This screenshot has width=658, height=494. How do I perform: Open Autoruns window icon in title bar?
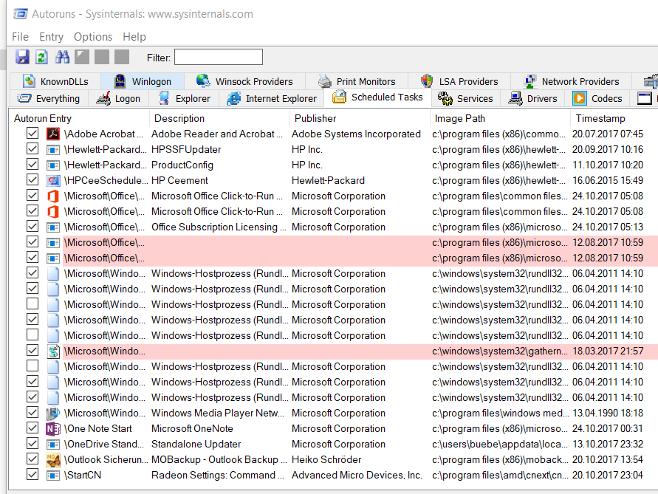click(x=20, y=14)
